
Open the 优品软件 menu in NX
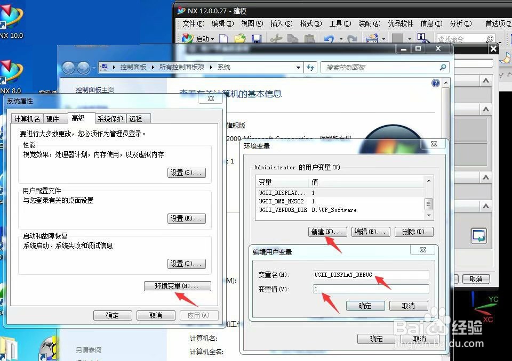401,23
